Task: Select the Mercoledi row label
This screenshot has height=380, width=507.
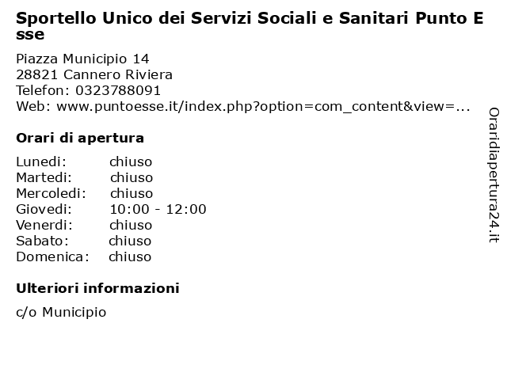Action: (51, 193)
